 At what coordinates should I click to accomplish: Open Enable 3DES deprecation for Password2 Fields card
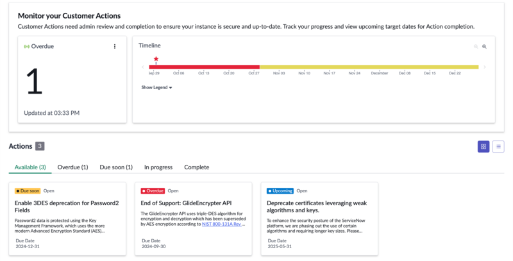pos(67,219)
